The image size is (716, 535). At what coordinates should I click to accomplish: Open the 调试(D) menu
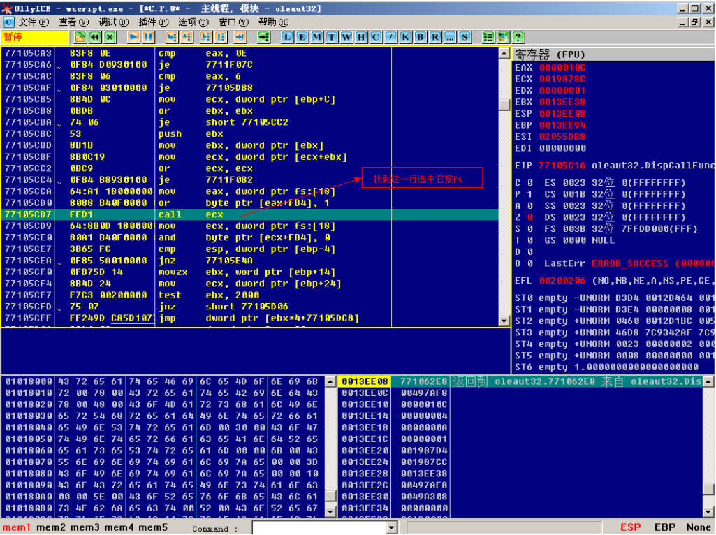tap(114, 22)
